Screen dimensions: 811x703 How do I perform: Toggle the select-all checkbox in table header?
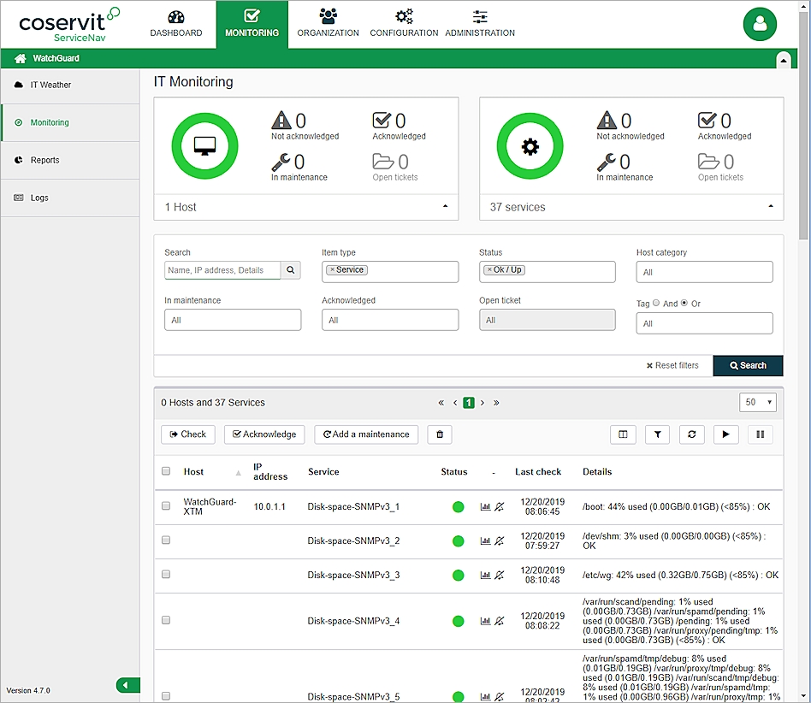tap(166, 471)
